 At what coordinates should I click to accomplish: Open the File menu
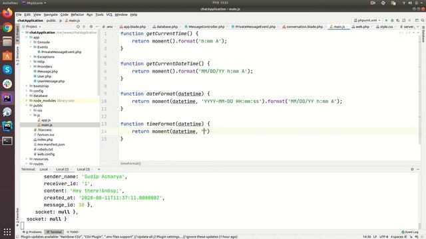click(x=19, y=15)
